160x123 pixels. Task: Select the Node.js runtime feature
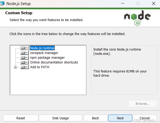(42, 48)
